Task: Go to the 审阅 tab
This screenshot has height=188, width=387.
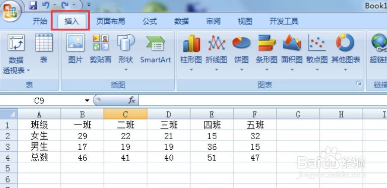Action: [213, 21]
